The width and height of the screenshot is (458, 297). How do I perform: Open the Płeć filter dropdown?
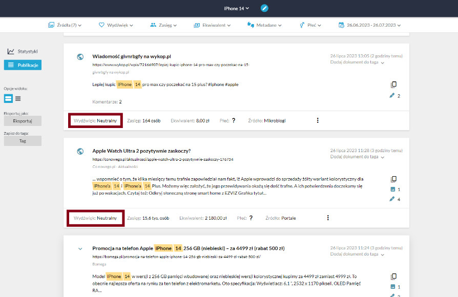[x=310, y=25]
